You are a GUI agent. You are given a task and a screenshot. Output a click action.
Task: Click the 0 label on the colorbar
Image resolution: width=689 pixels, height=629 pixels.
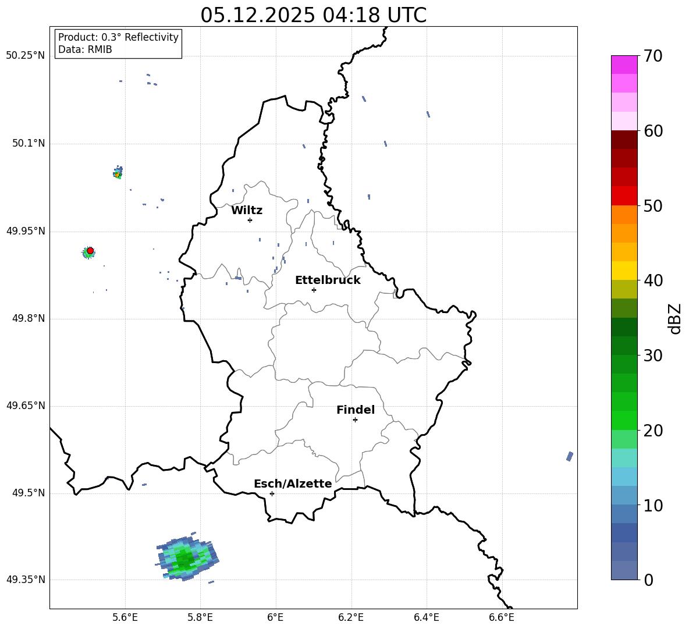(x=648, y=580)
